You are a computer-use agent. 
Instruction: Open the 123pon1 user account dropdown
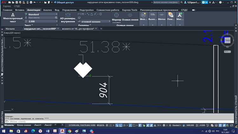pyautogui.click(x=193, y=3)
